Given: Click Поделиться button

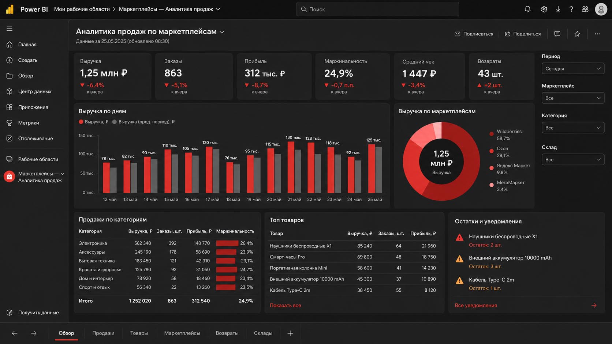Looking at the screenshot, I should [x=523, y=34].
